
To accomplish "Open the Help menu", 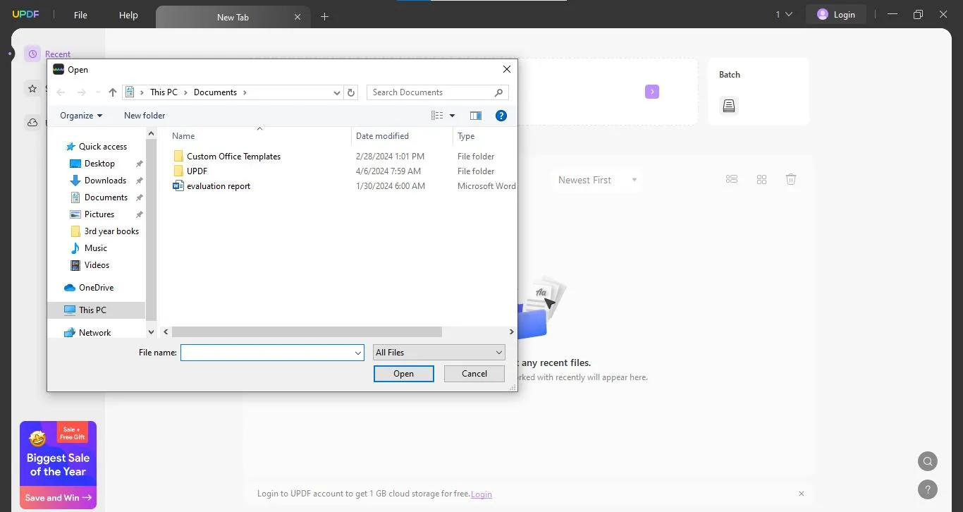I will click(128, 15).
